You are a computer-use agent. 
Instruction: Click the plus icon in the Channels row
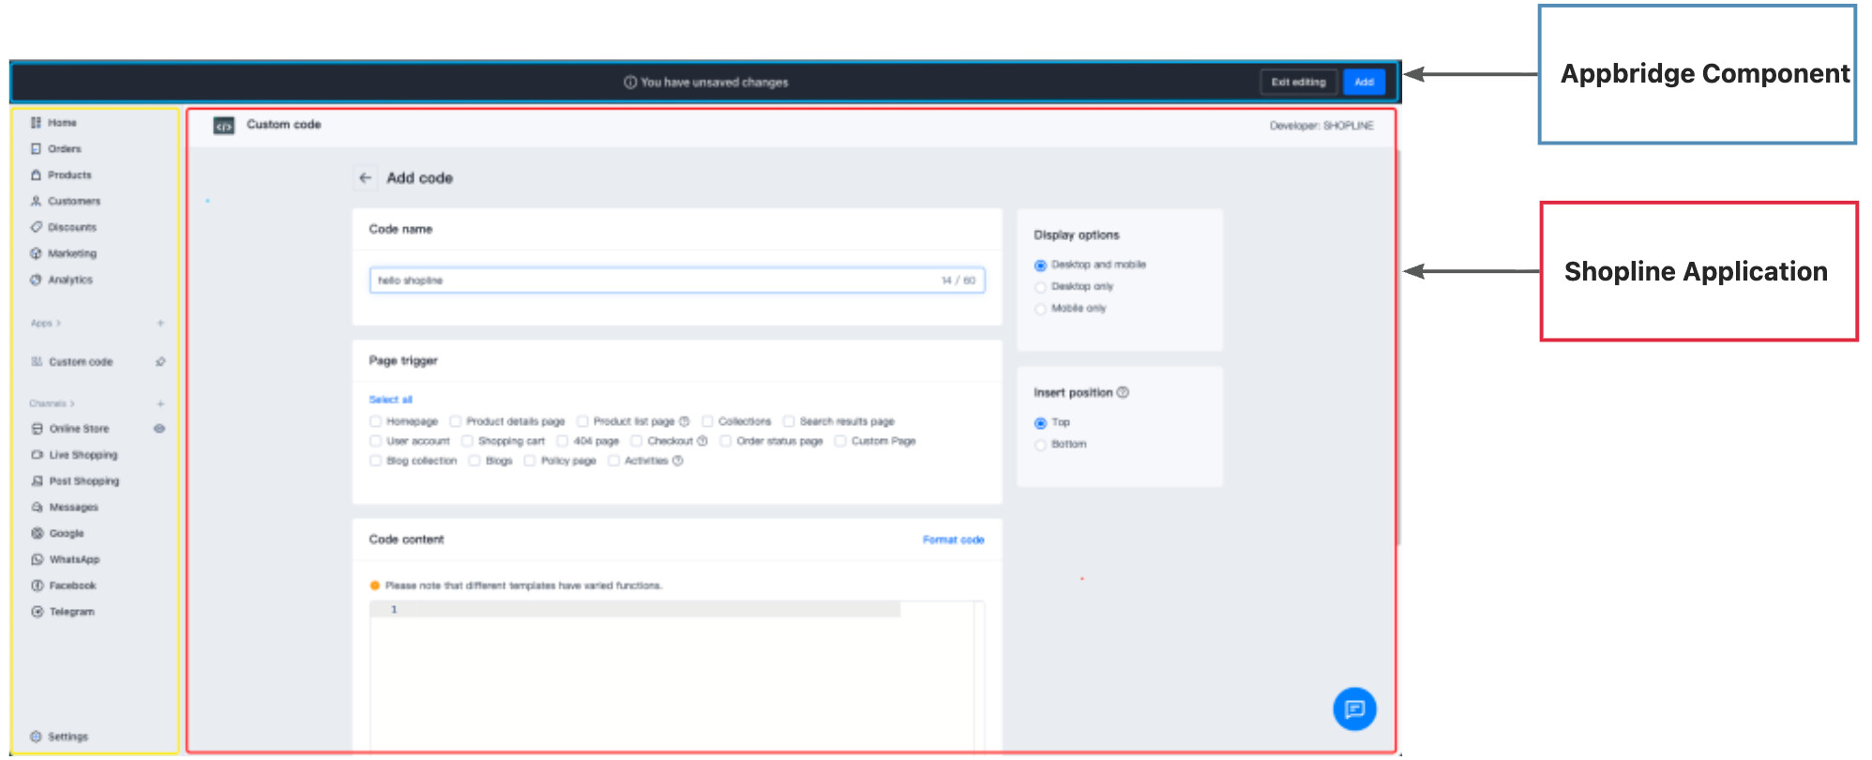coord(160,404)
